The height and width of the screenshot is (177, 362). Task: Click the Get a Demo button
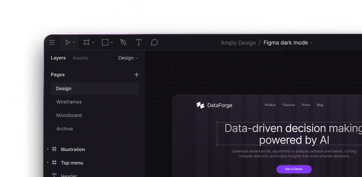point(294,169)
